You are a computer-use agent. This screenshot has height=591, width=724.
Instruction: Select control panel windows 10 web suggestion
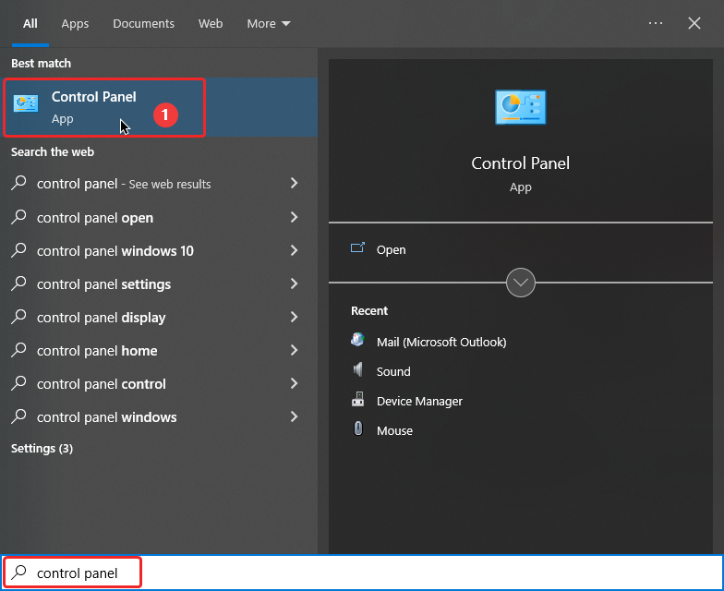pos(115,251)
